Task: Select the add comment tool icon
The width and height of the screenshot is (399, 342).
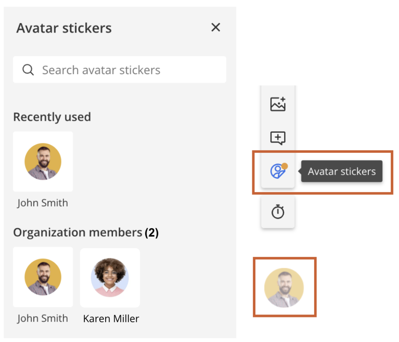Action: click(x=278, y=138)
